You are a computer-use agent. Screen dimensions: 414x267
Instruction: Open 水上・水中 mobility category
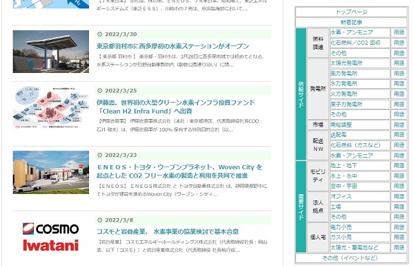coord(344,176)
